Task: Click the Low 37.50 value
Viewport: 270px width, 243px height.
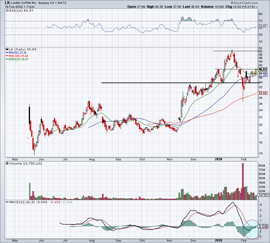Action: pyautogui.click(x=173, y=7)
